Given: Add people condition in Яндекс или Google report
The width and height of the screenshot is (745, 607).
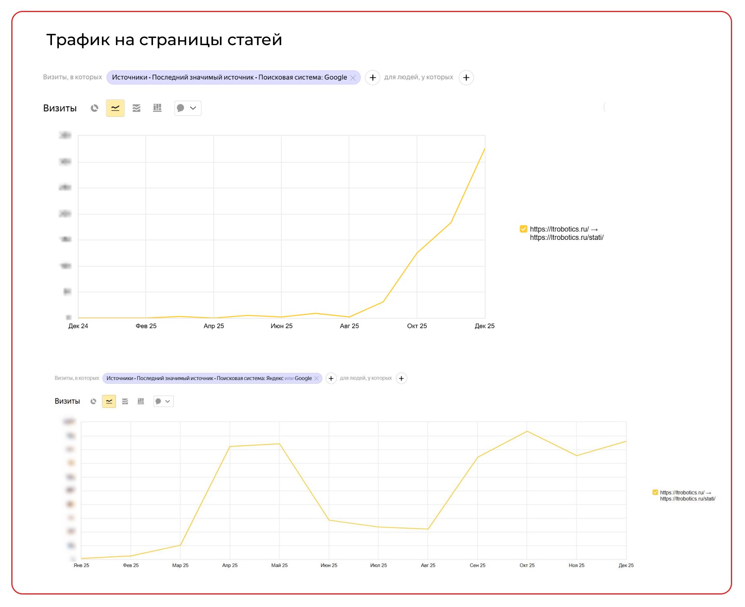Looking at the screenshot, I should 401,378.
